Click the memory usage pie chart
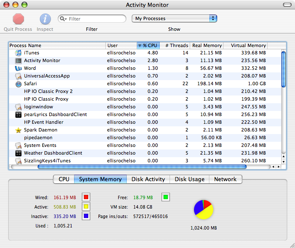 click(x=203, y=209)
